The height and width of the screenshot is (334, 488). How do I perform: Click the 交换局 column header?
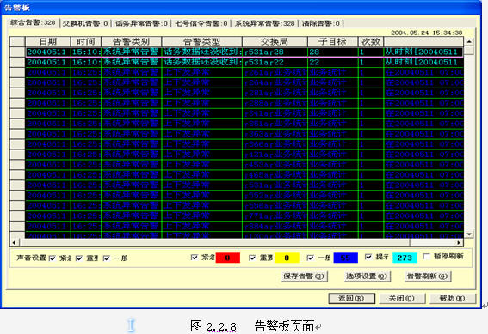(x=275, y=41)
